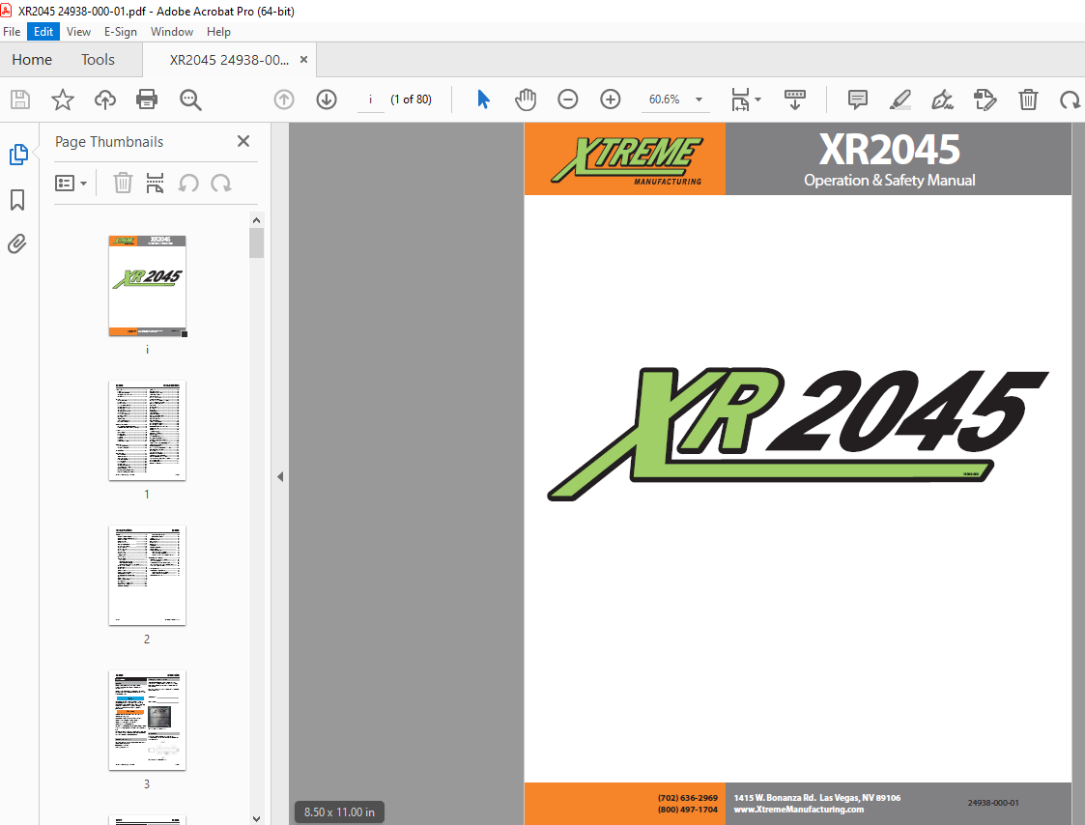The height and width of the screenshot is (825, 1085).
Task: Switch to the Home tab
Action: (32, 60)
